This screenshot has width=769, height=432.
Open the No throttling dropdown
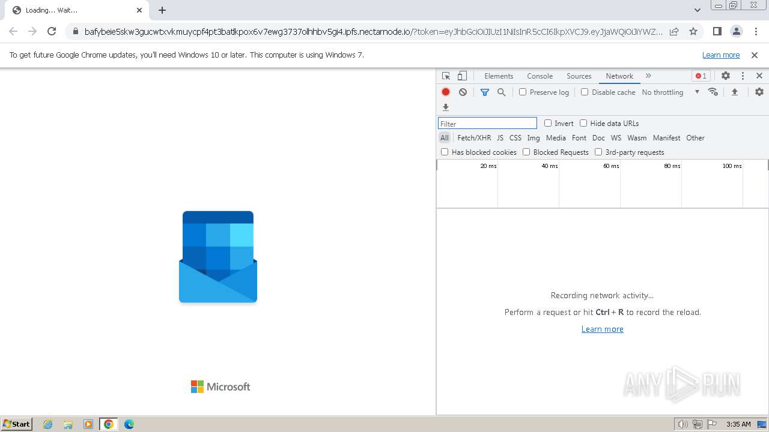670,92
